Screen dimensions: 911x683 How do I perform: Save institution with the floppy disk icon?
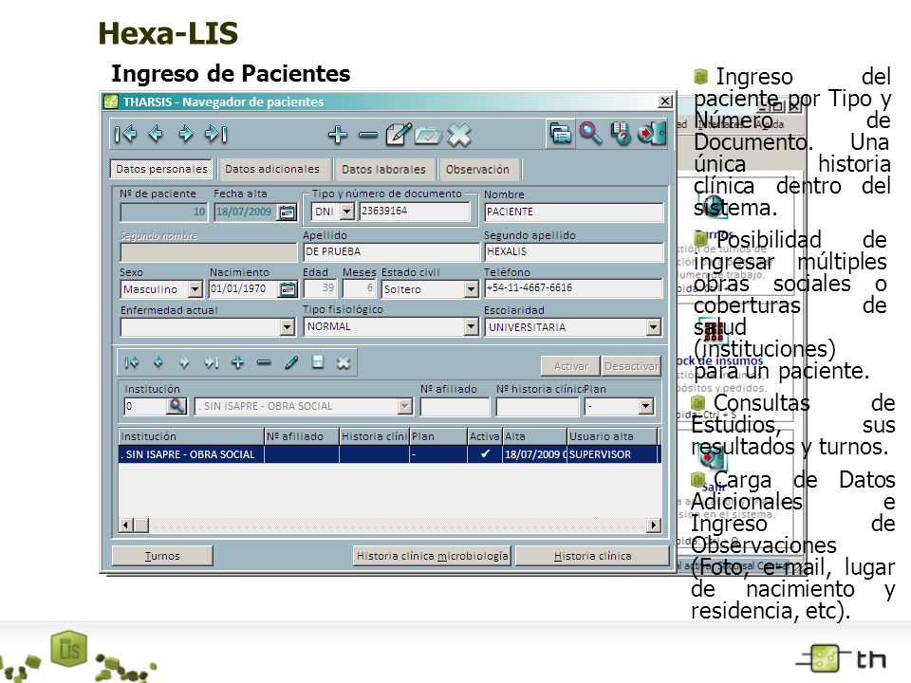[317, 362]
